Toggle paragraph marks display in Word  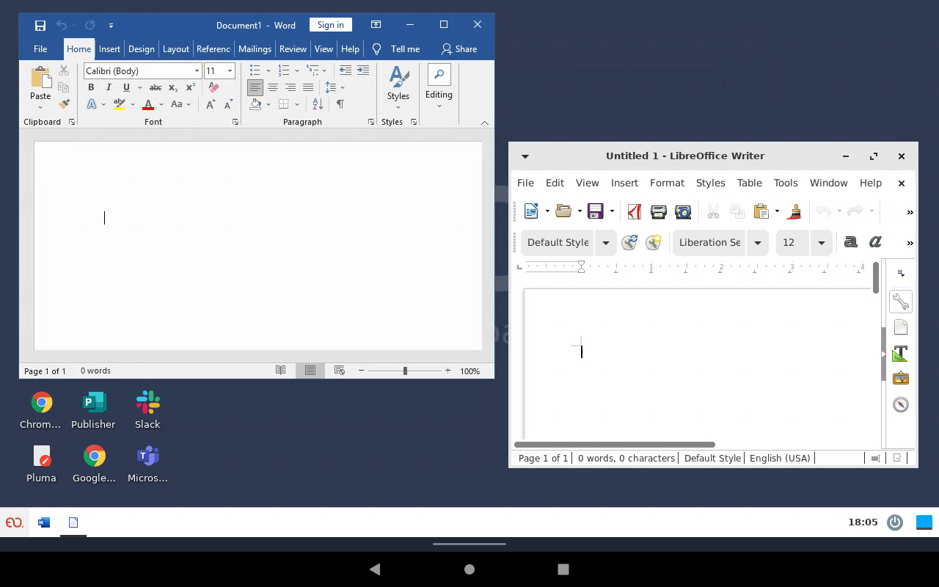click(340, 104)
